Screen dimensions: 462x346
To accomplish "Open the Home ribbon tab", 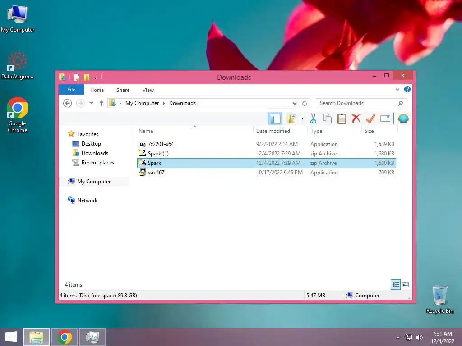I will tap(97, 90).
